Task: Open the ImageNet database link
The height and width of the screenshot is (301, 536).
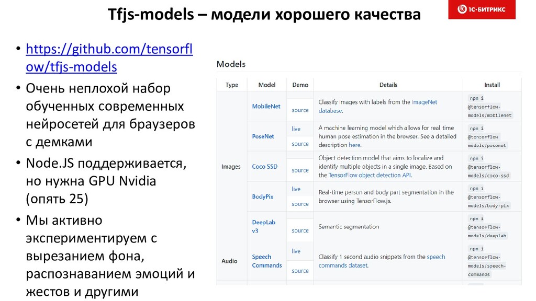Action: 378,106
